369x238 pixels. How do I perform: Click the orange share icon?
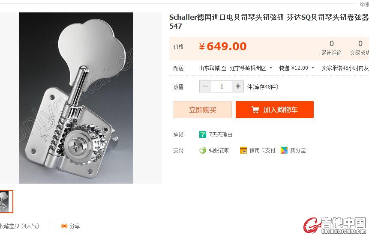64,226
